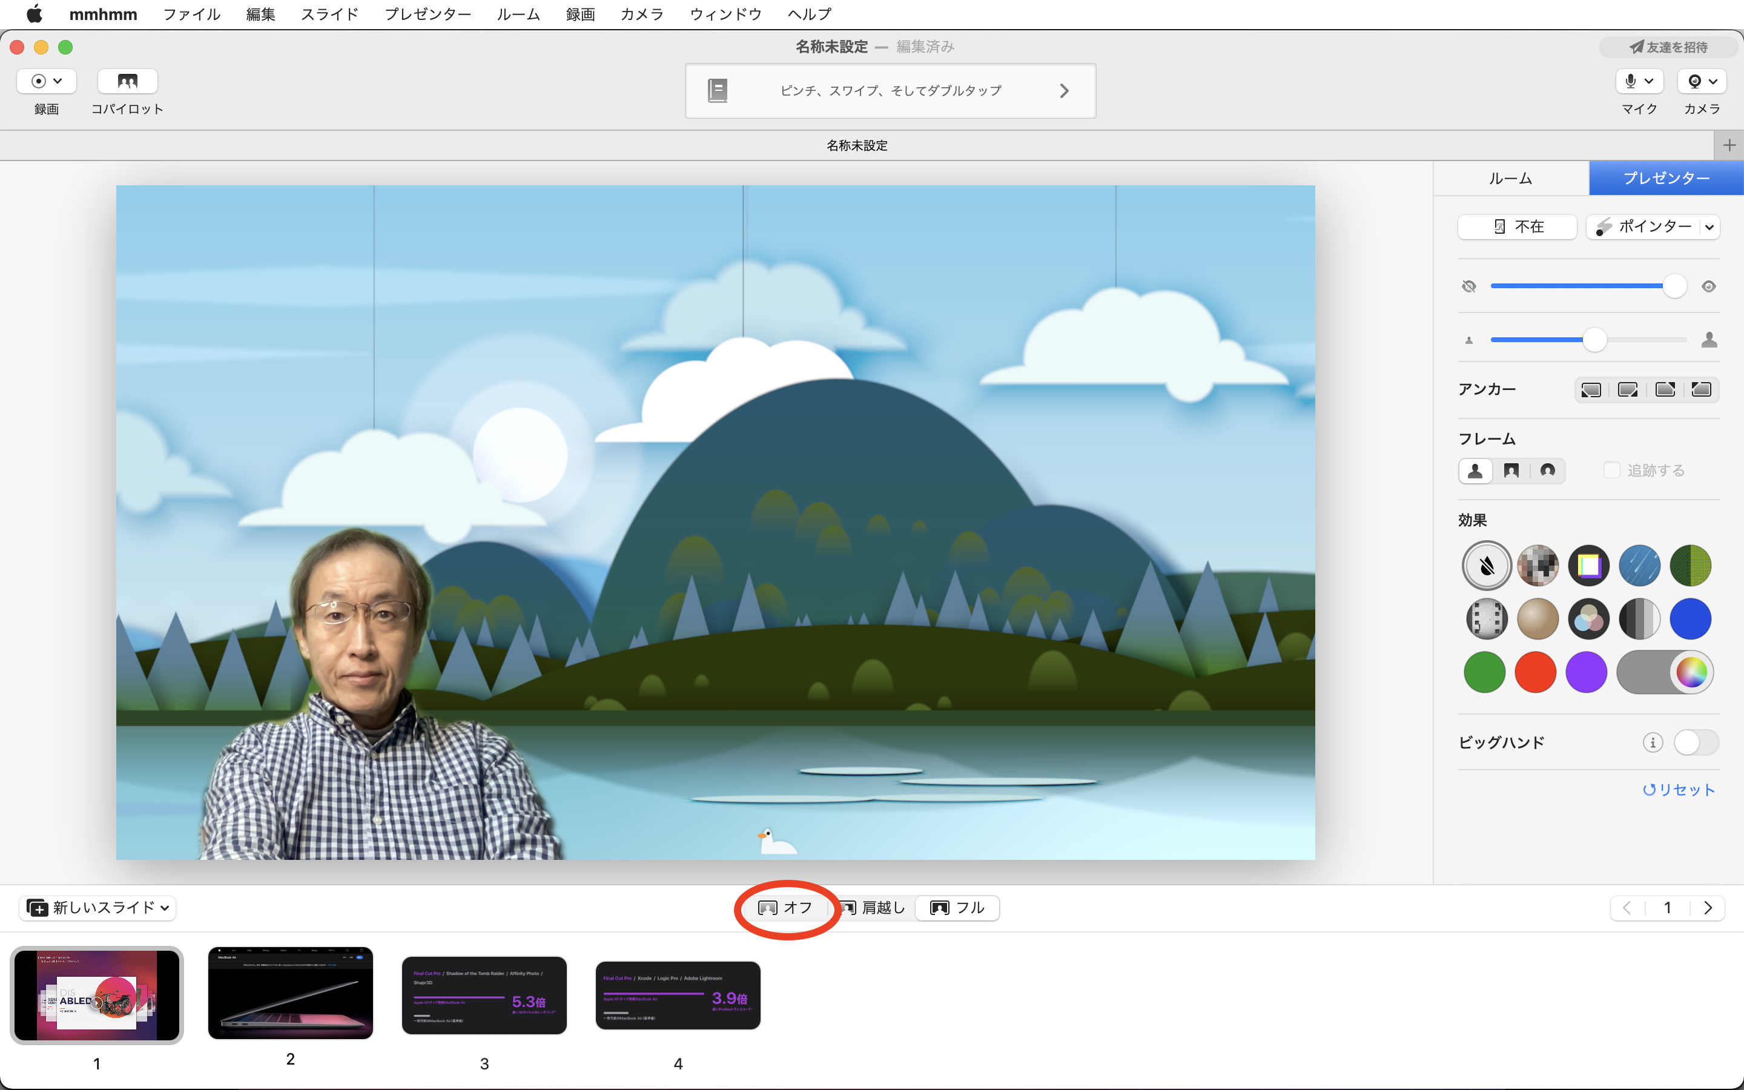Select the フル full slide mode
The height and width of the screenshot is (1090, 1744).
coord(957,908)
